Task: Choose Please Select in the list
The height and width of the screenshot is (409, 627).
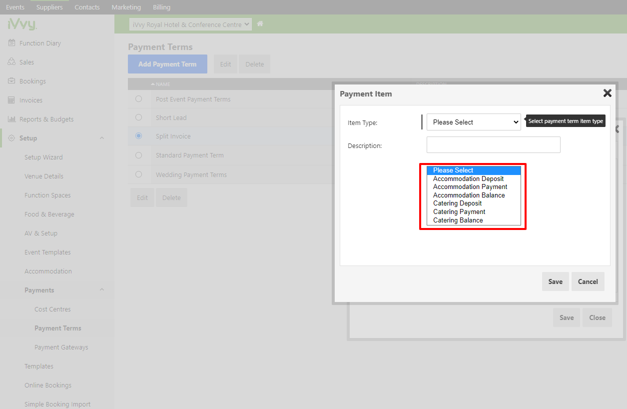Action: [x=474, y=170]
